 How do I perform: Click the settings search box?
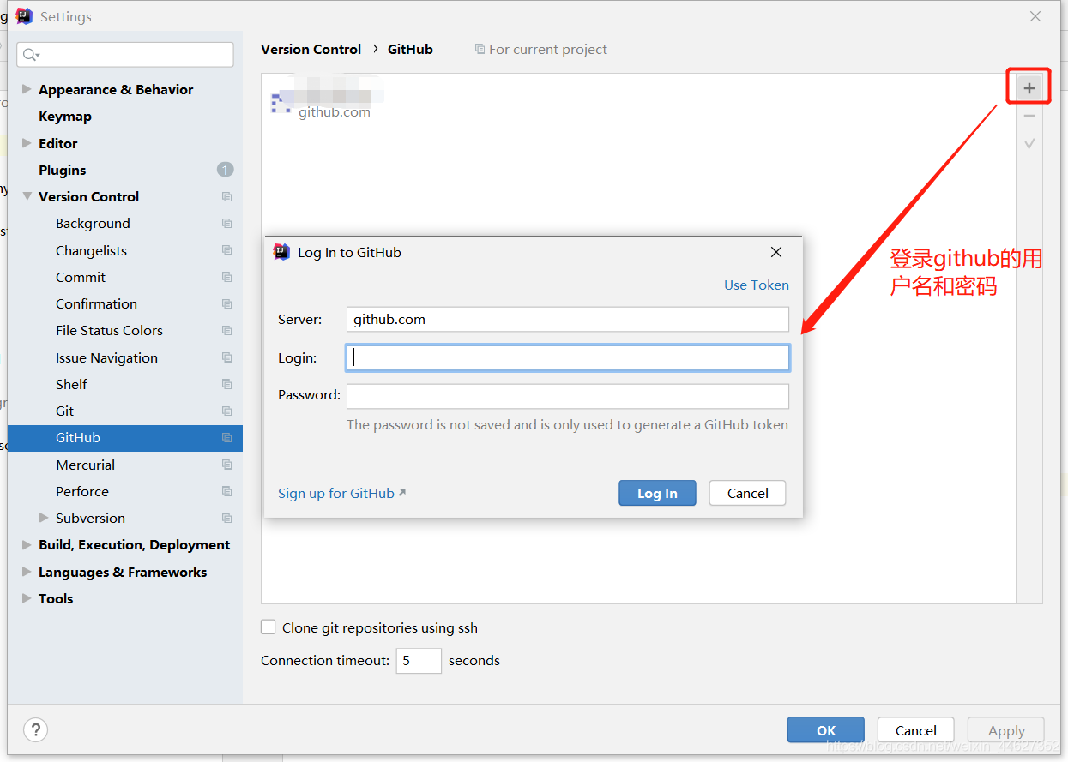click(x=125, y=55)
